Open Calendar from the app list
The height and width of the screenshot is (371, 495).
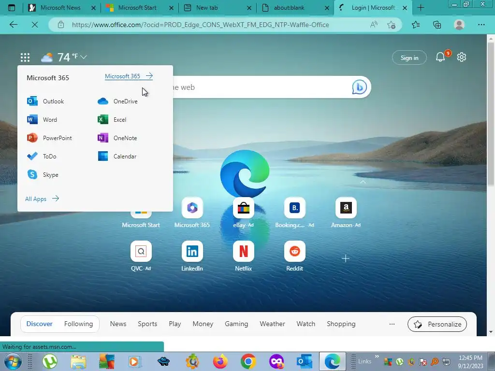tap(117, 156)
